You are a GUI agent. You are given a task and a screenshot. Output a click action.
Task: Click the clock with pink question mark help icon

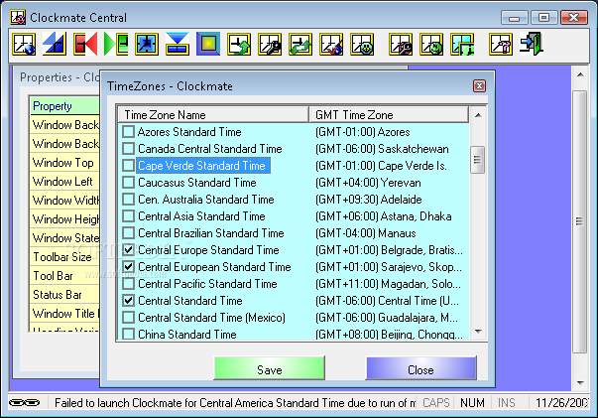pos(501,45)
